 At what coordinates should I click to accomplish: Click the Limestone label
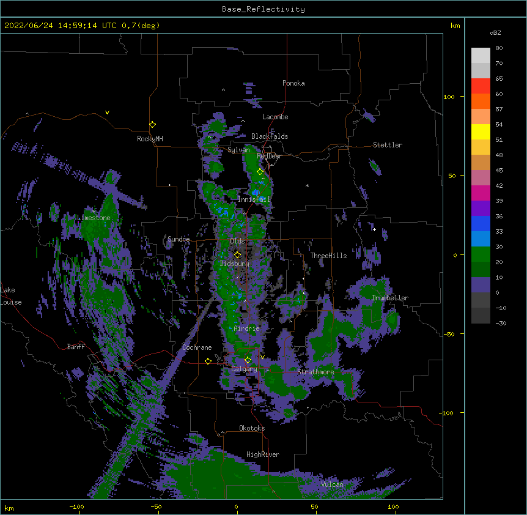[94, 218]
